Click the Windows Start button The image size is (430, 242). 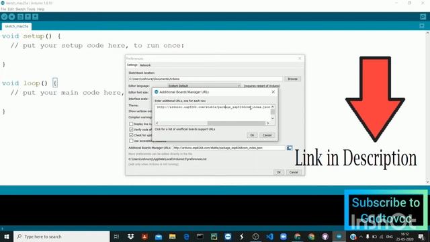point(7,237)
